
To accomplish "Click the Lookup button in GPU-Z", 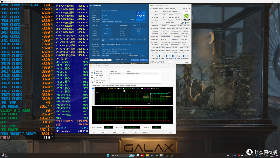I will click(186, 12).
